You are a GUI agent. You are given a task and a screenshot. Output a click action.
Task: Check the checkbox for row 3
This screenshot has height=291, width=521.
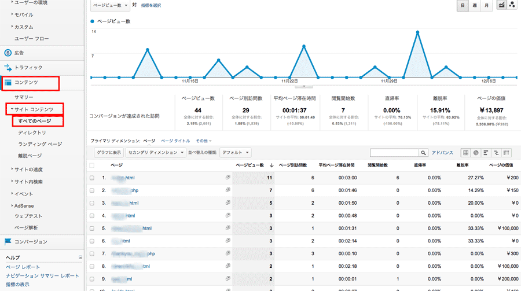pyautogui.click(x=92, y=203)
